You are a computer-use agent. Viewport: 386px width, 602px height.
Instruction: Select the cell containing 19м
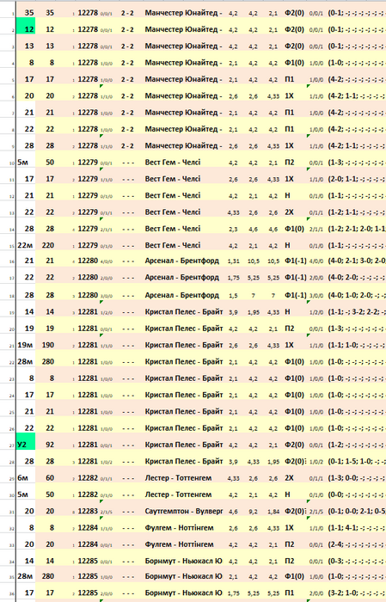[x=26, y=345]
